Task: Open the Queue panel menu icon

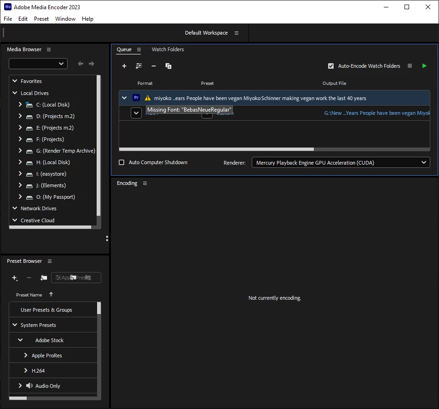Action: click(x=139, y=49)
